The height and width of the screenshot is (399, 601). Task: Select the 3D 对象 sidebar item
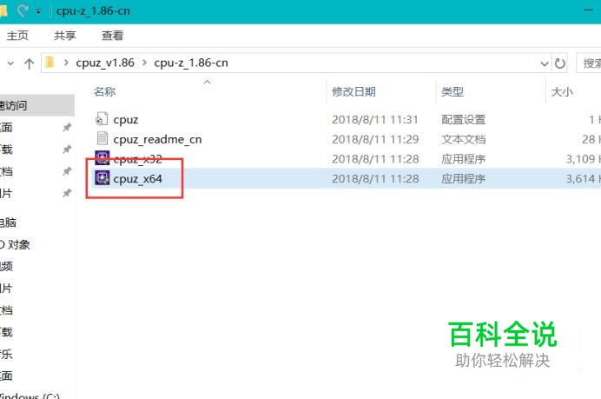pos(16,244)
